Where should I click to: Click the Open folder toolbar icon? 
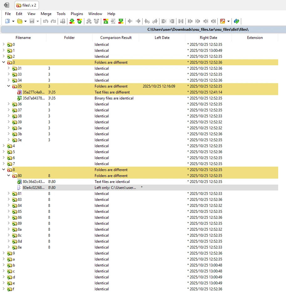(x=19, y=21)
